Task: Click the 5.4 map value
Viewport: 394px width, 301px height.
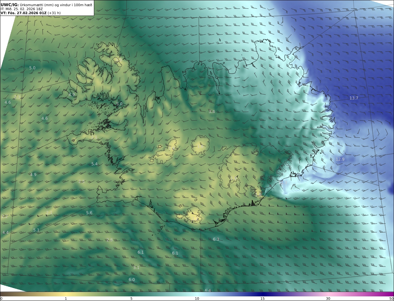Action: pyautogui.click(x=94, y=164)
